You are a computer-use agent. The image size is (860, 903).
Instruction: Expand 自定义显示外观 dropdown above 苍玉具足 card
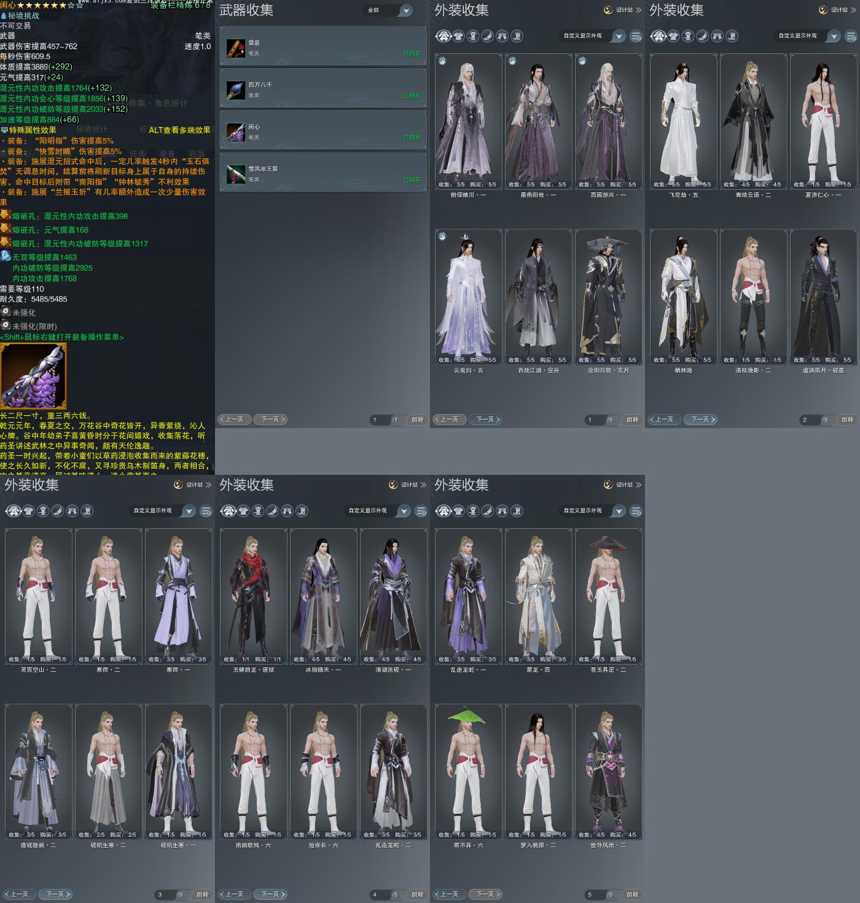[x=592, y=511]
